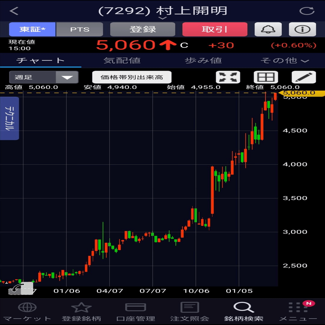Tap the 07/07 date axis label

pos(153,291)
